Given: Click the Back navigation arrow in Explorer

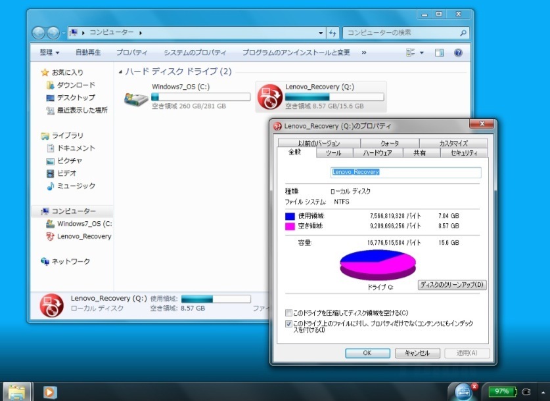Looking at the screenshot, I should (38, 33).
